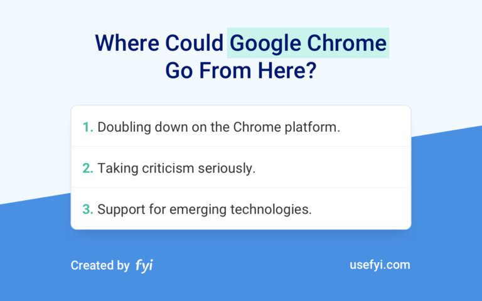Viewport: 482px width, 301px height.
Task: Select the green number 3 marker
Action: click(87, 209)
